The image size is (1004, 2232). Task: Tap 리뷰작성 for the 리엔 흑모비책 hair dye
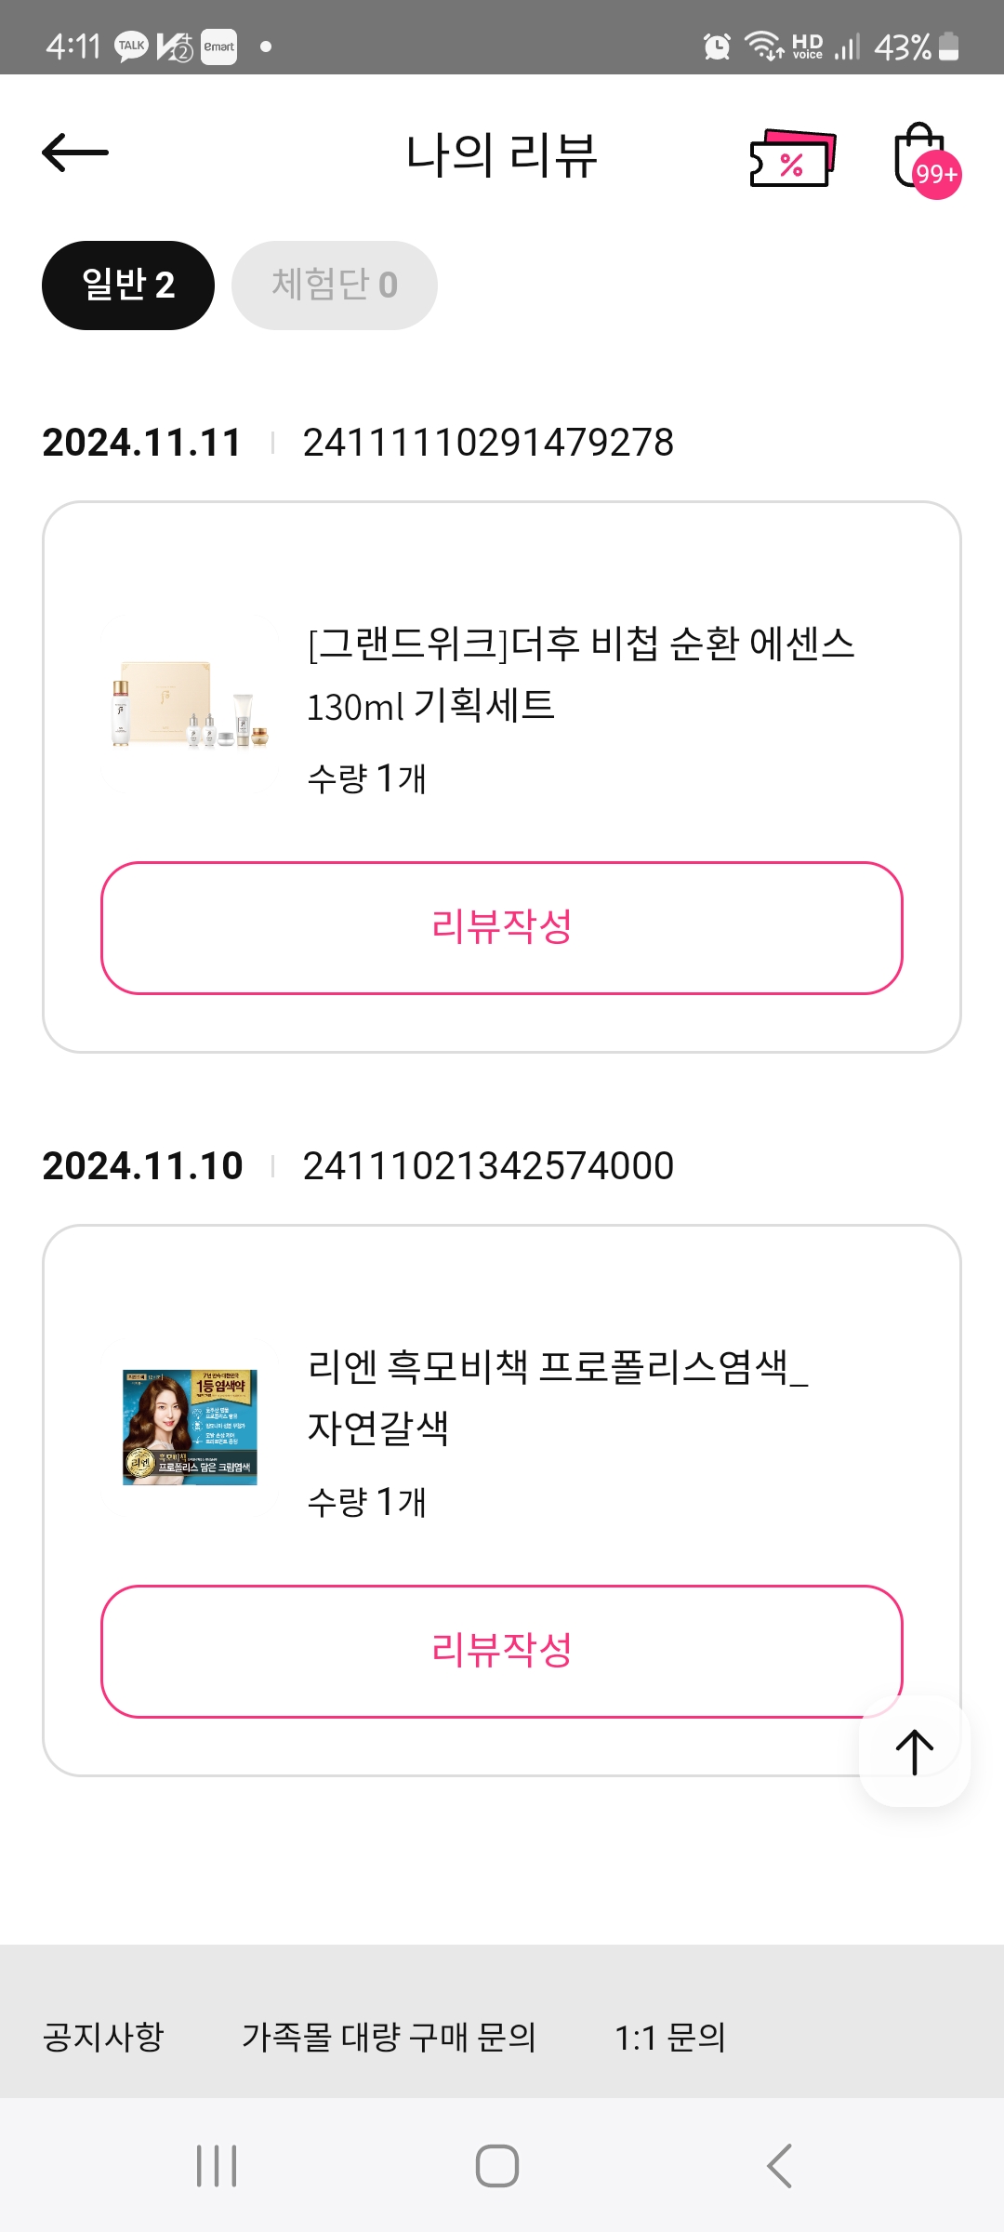502,1651
